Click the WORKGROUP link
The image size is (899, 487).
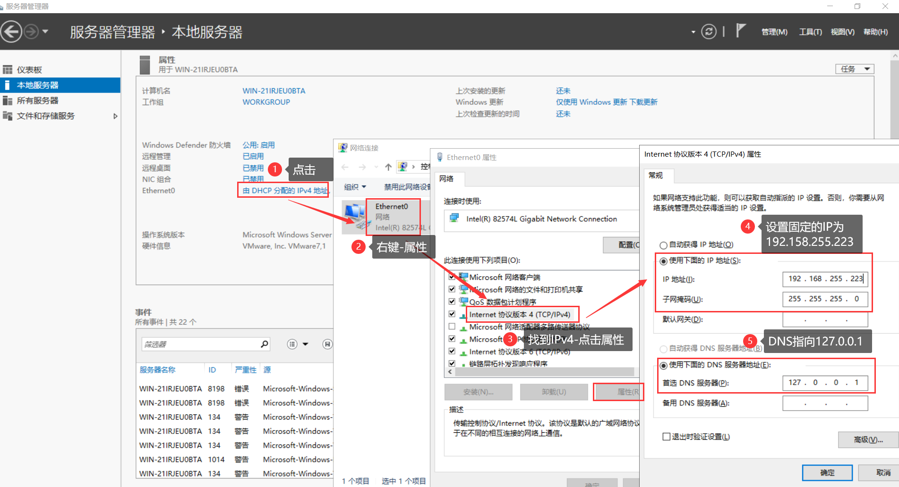[266, 102]
